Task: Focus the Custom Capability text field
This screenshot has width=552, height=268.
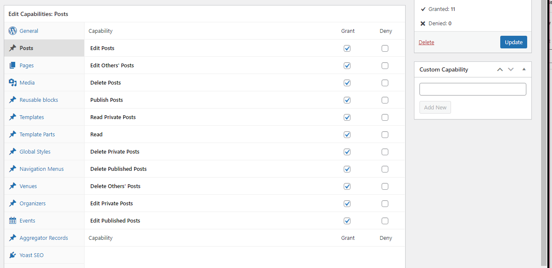Action: 472,89
